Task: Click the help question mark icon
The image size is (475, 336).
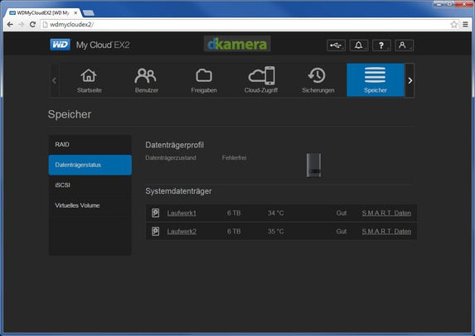Action: click(381, 46)
